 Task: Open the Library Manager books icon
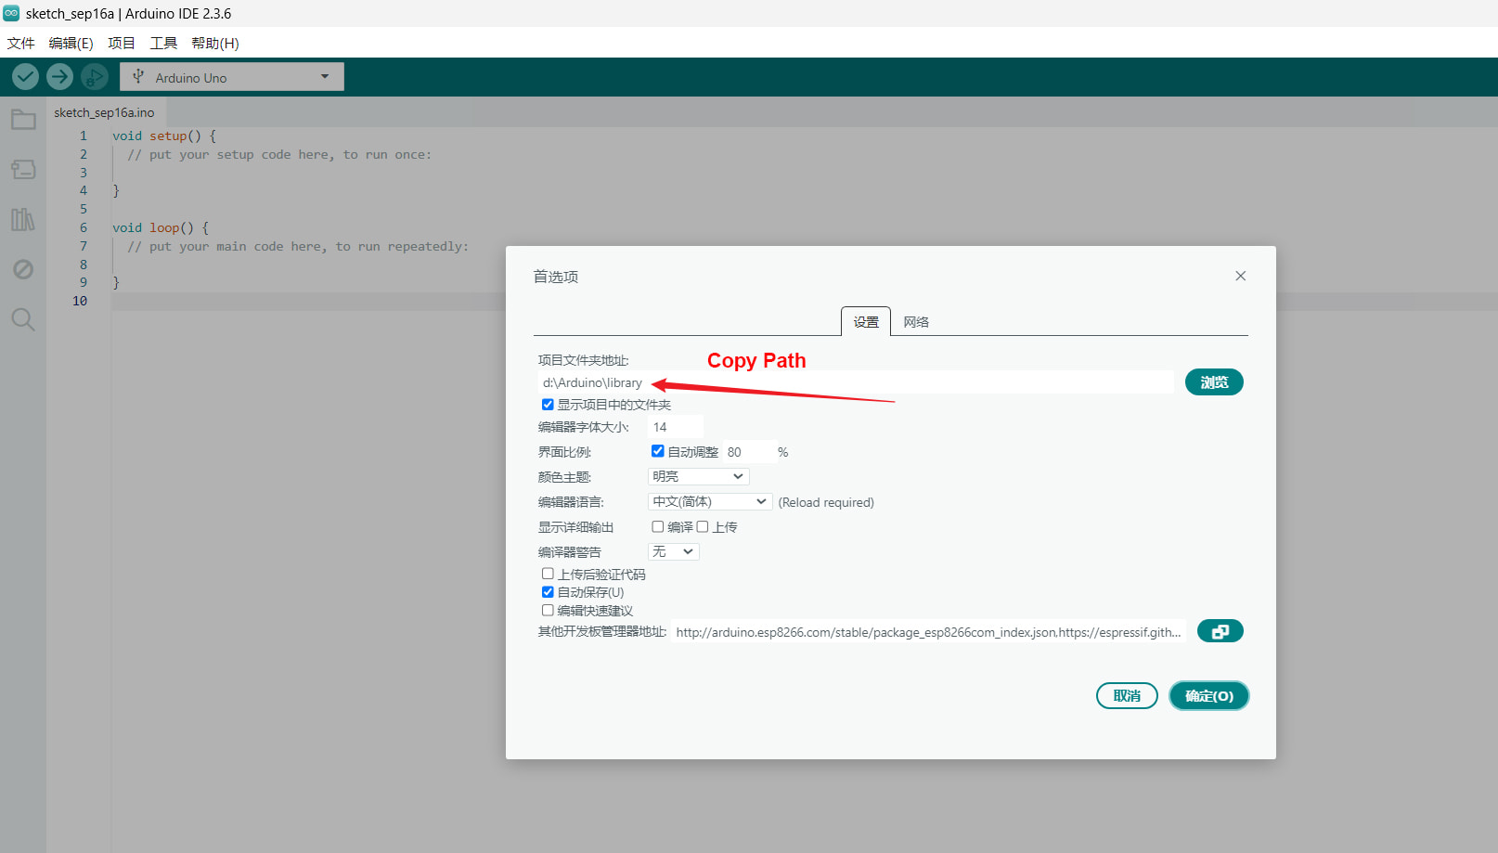(23, 220)
